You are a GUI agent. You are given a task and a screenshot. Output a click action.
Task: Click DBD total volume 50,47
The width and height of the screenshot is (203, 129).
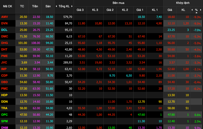(68, 82)
